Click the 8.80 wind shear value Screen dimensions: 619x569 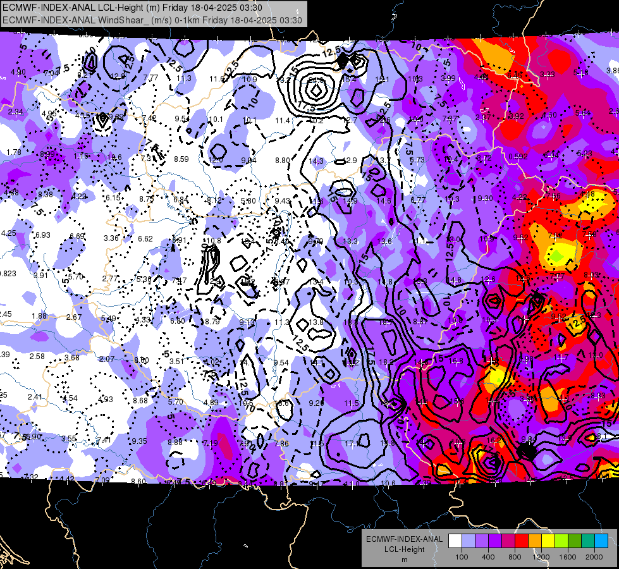pos(283,161)
